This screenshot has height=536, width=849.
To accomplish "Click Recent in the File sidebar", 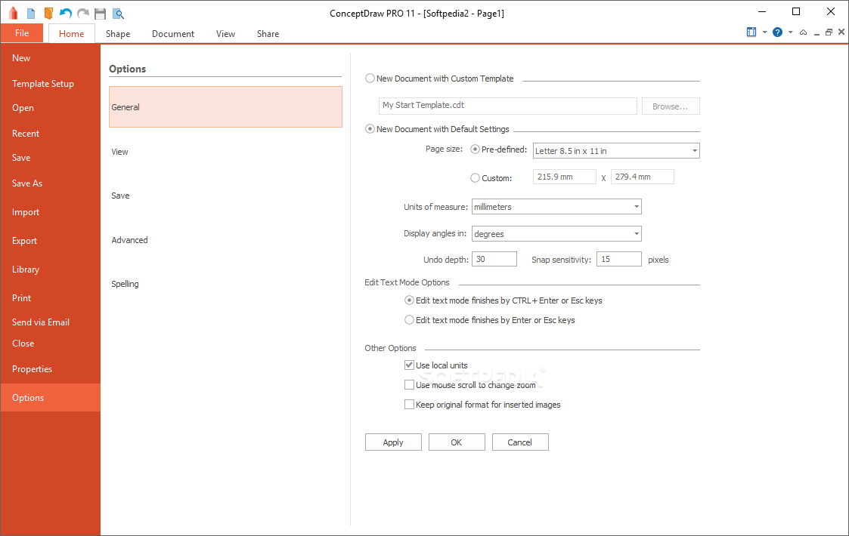I will coord(51,133).
